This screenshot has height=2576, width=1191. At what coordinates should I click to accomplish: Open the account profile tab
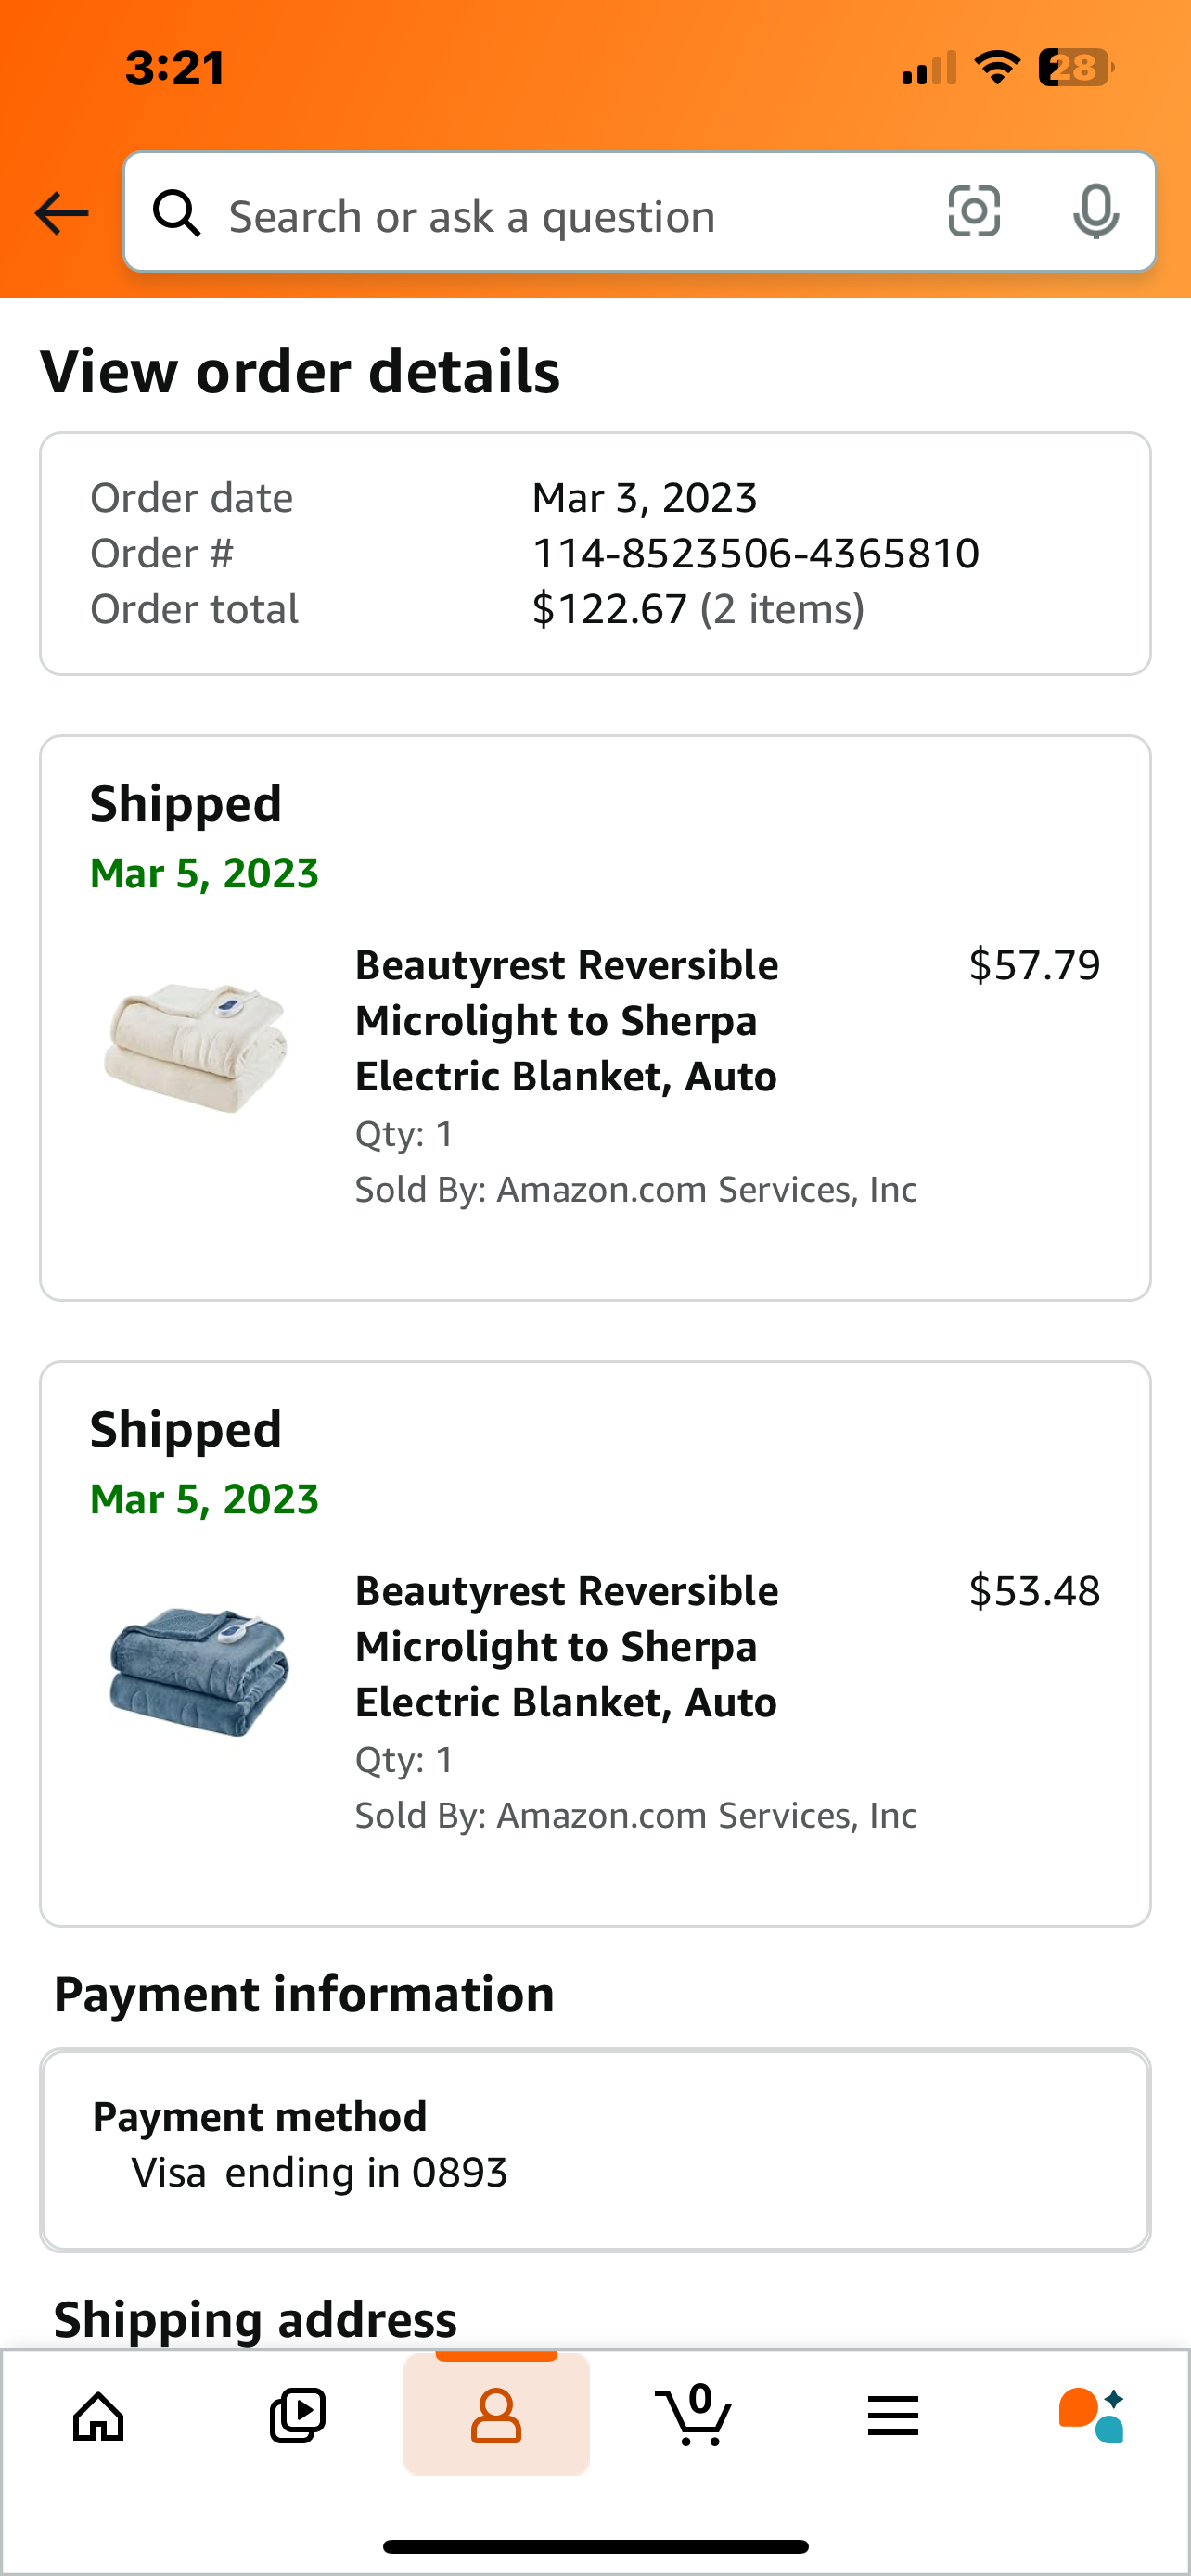coord(496,2415)
